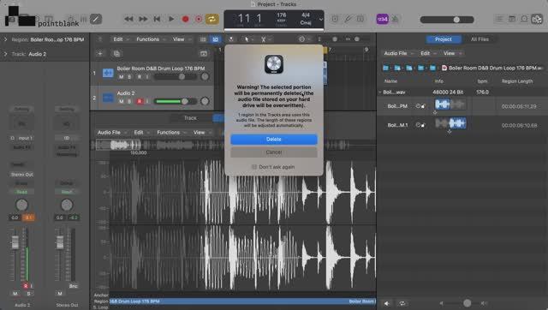Toggle the Metronome button
Image resolution: width=548 pixels, height=310 pixels.
click(395, 19)
